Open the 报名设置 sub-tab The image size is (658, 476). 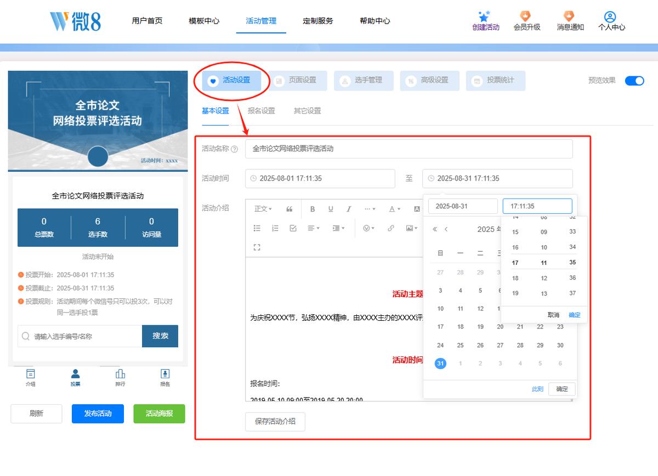coord(262,111)
